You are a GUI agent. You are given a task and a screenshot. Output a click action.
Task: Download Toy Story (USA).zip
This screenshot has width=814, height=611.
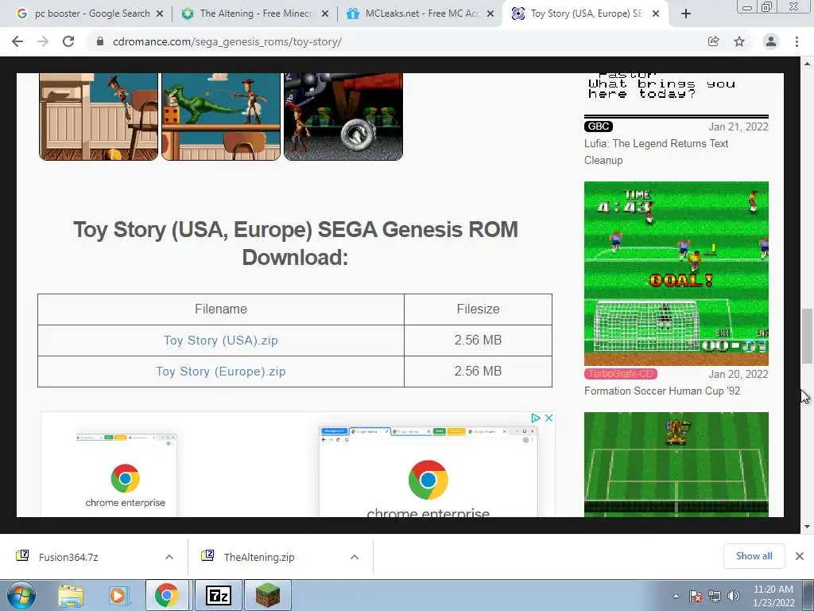tap(221, 341)
